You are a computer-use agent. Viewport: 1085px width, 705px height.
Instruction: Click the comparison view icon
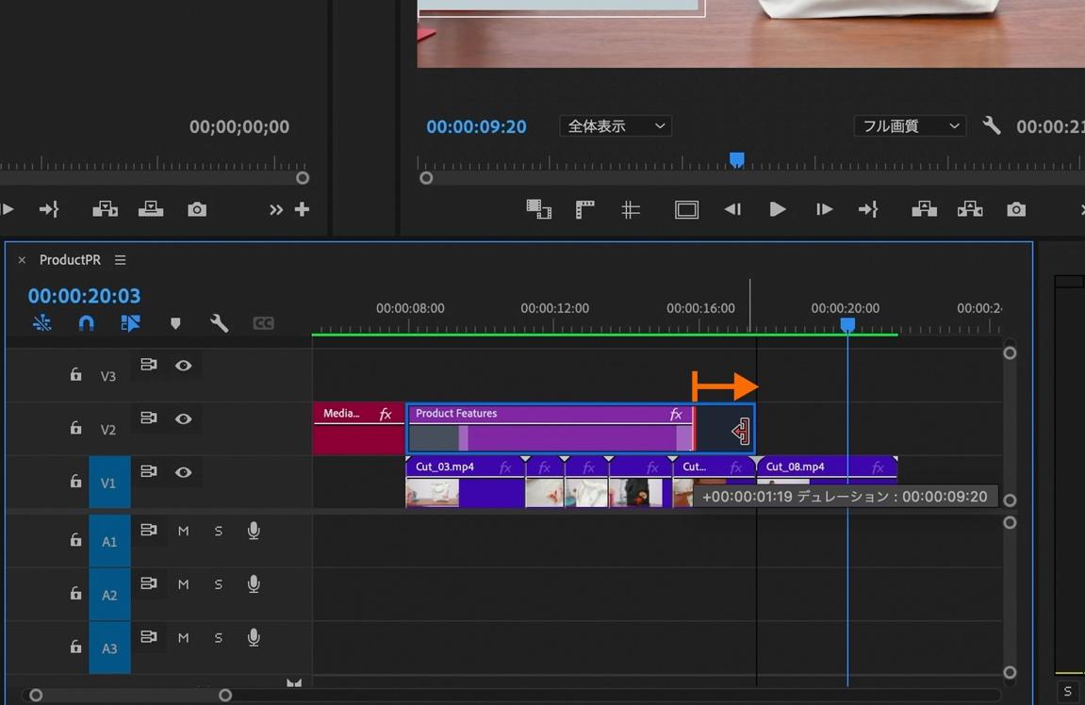click(538, 209)
